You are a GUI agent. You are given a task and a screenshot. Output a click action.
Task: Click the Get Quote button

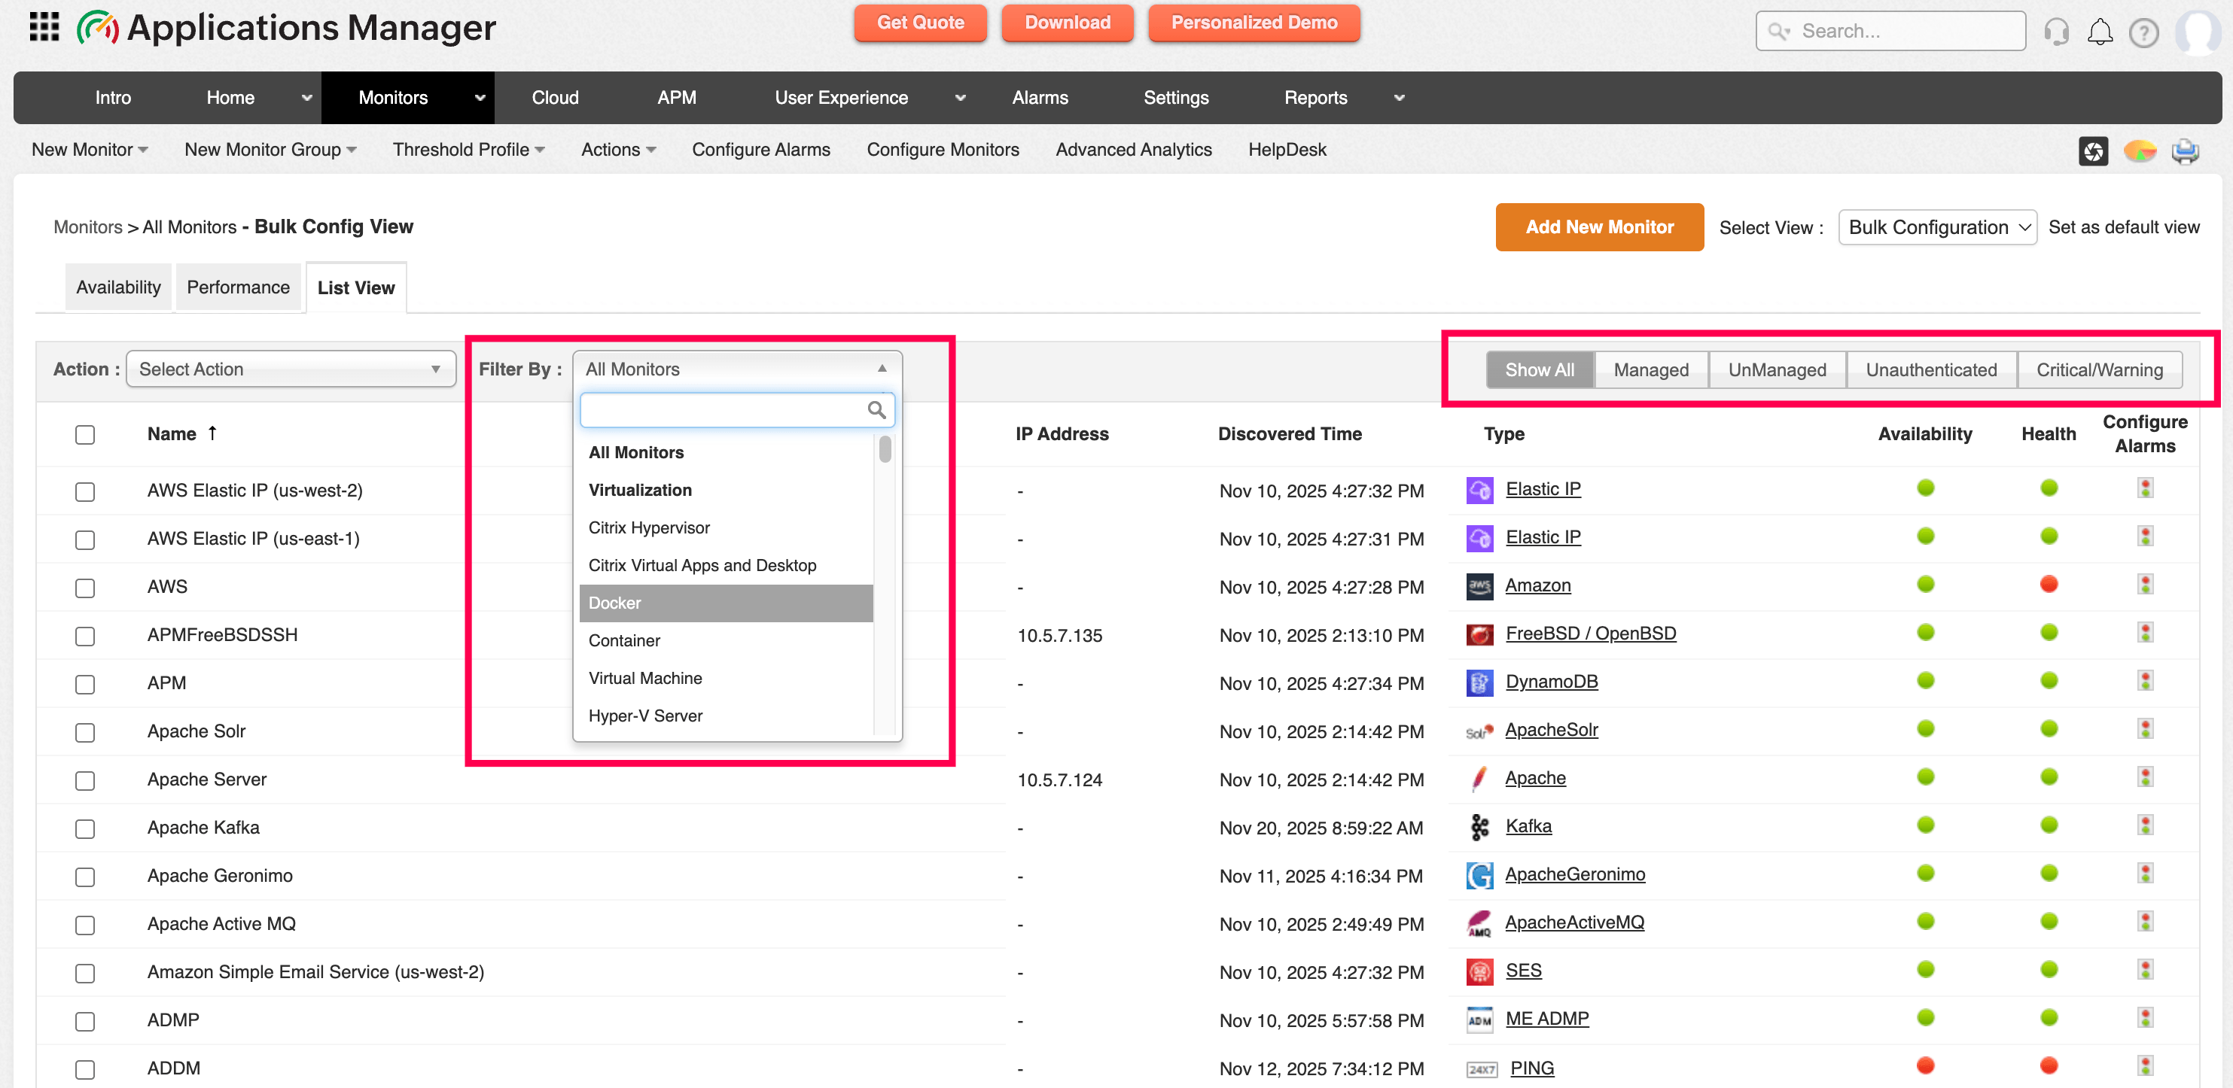click(920, 23)
